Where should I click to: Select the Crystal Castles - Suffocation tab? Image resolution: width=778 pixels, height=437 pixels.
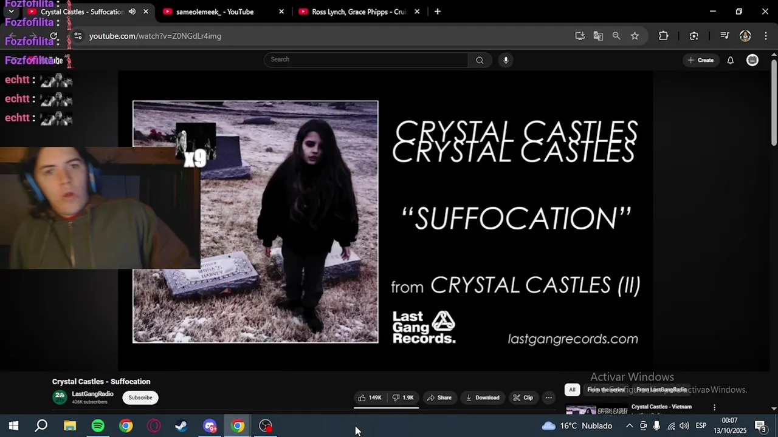click(82, 12)
